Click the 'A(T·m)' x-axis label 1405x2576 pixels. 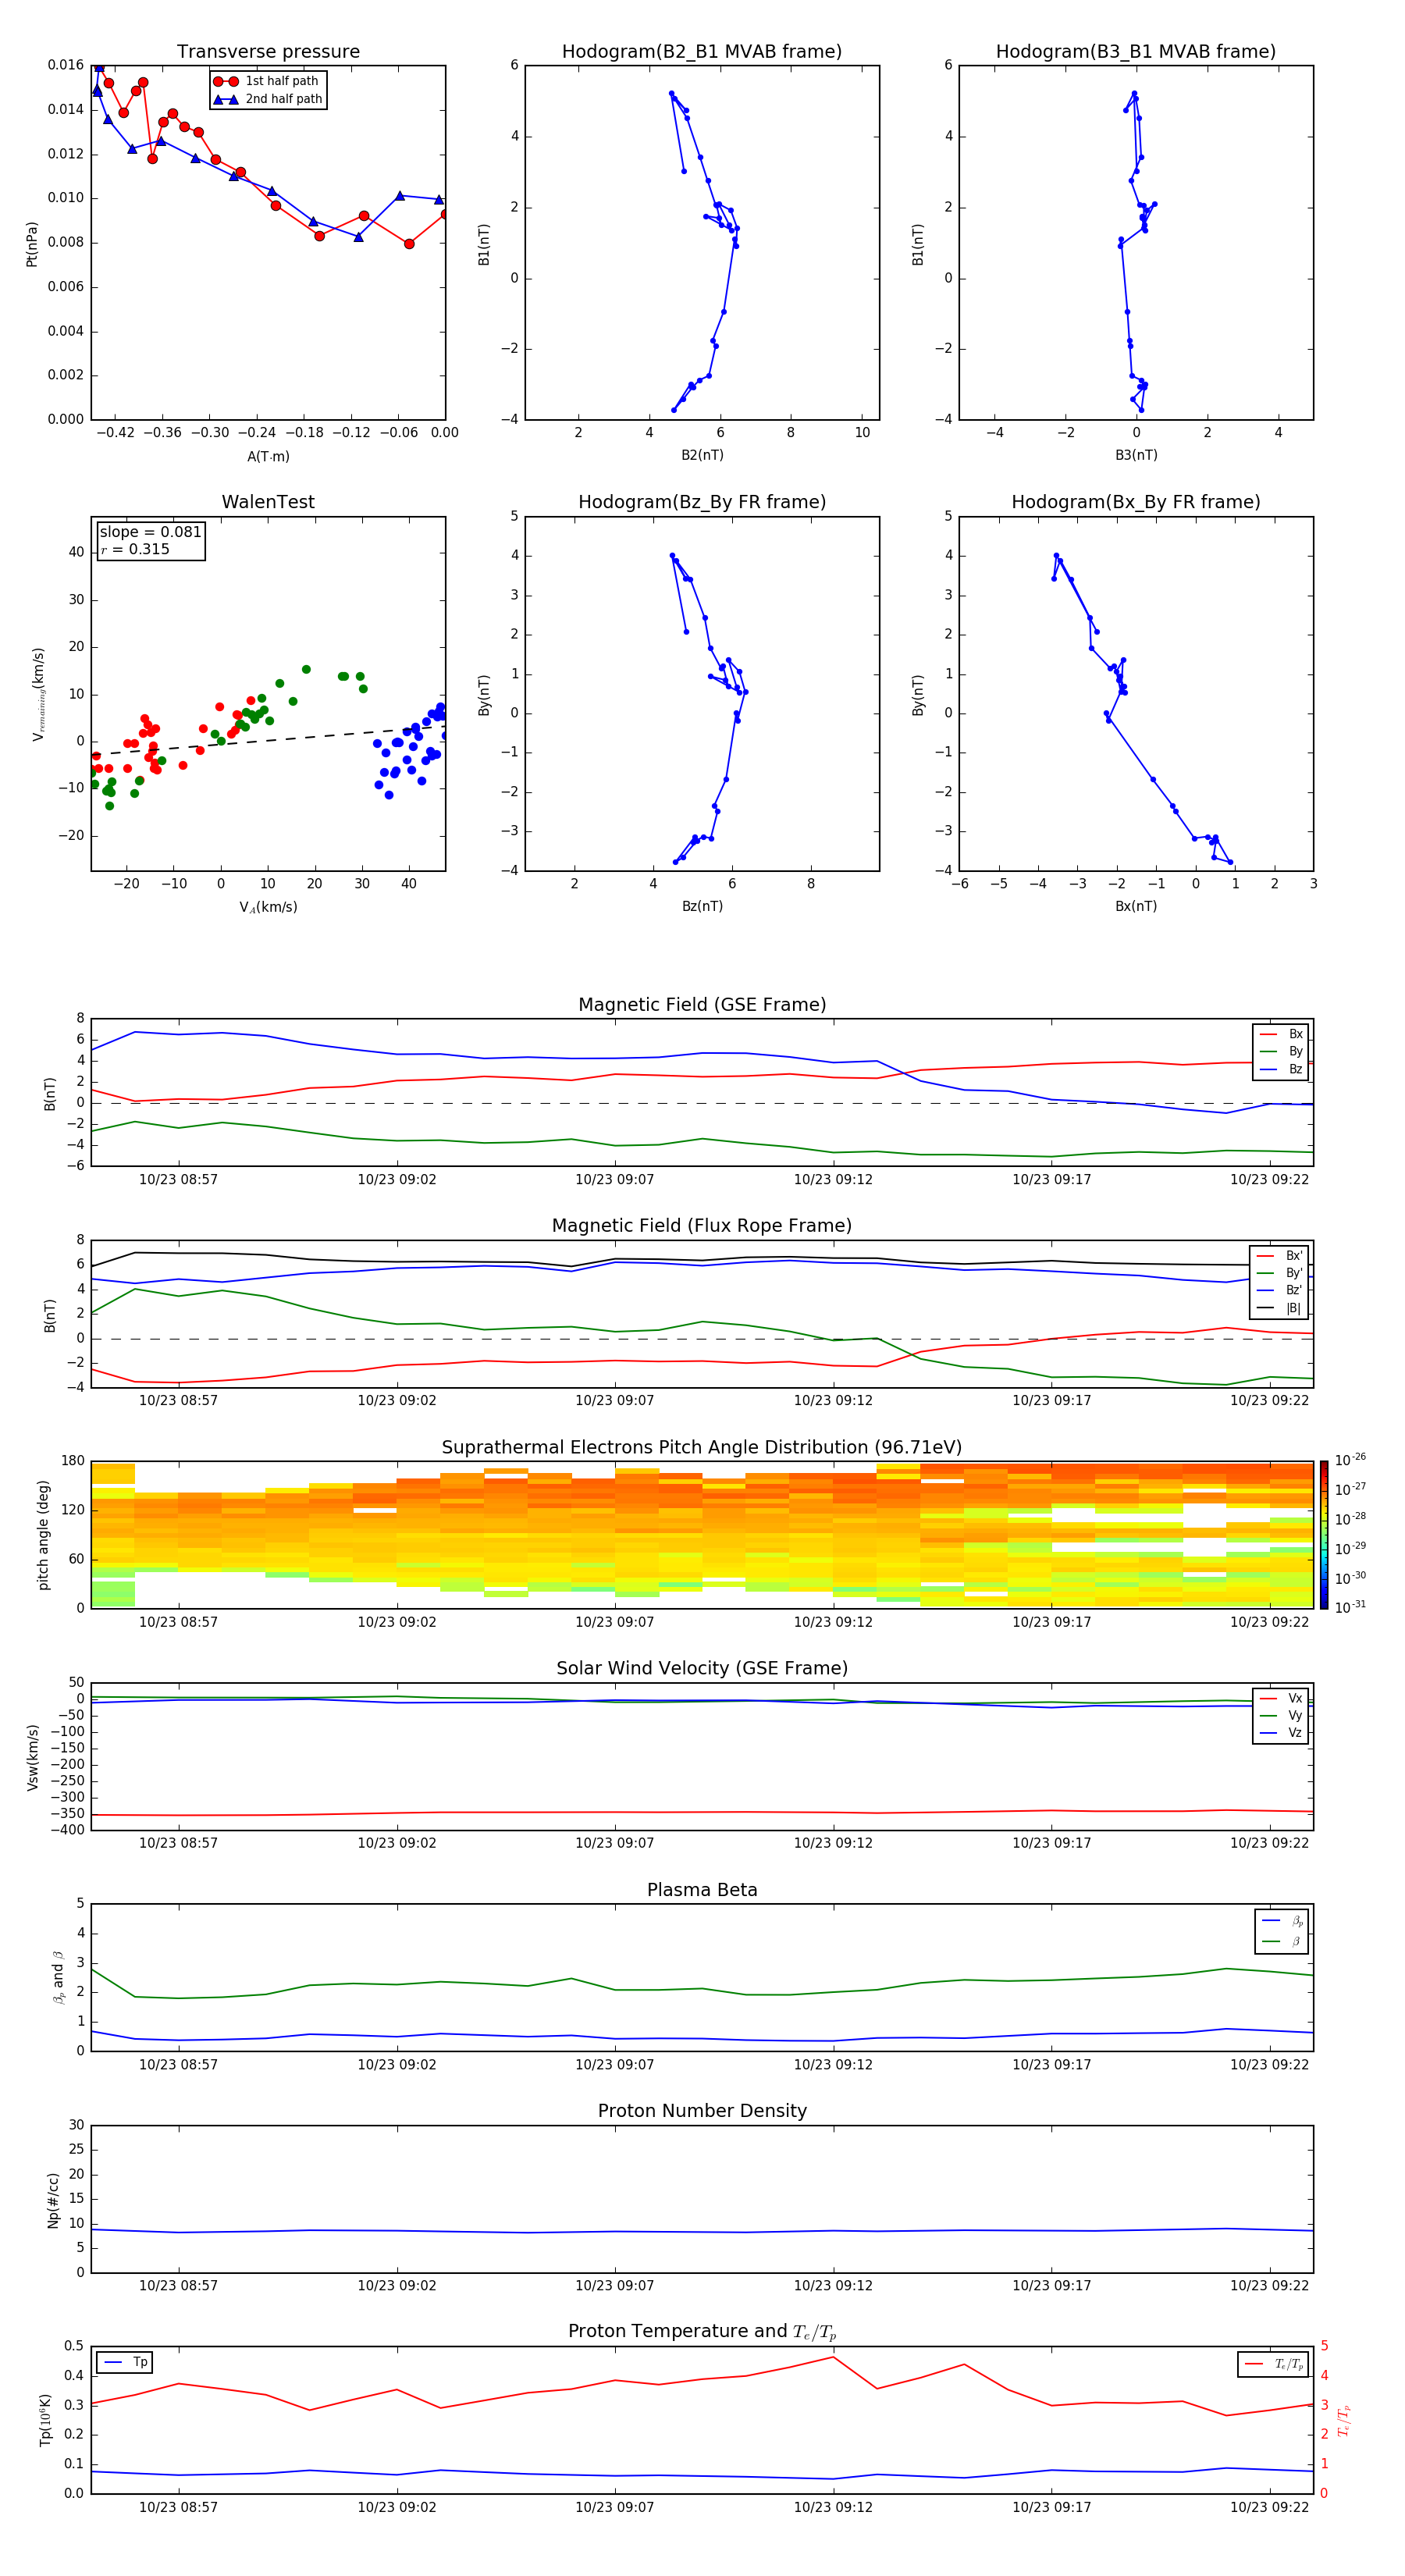coord(268,456)
